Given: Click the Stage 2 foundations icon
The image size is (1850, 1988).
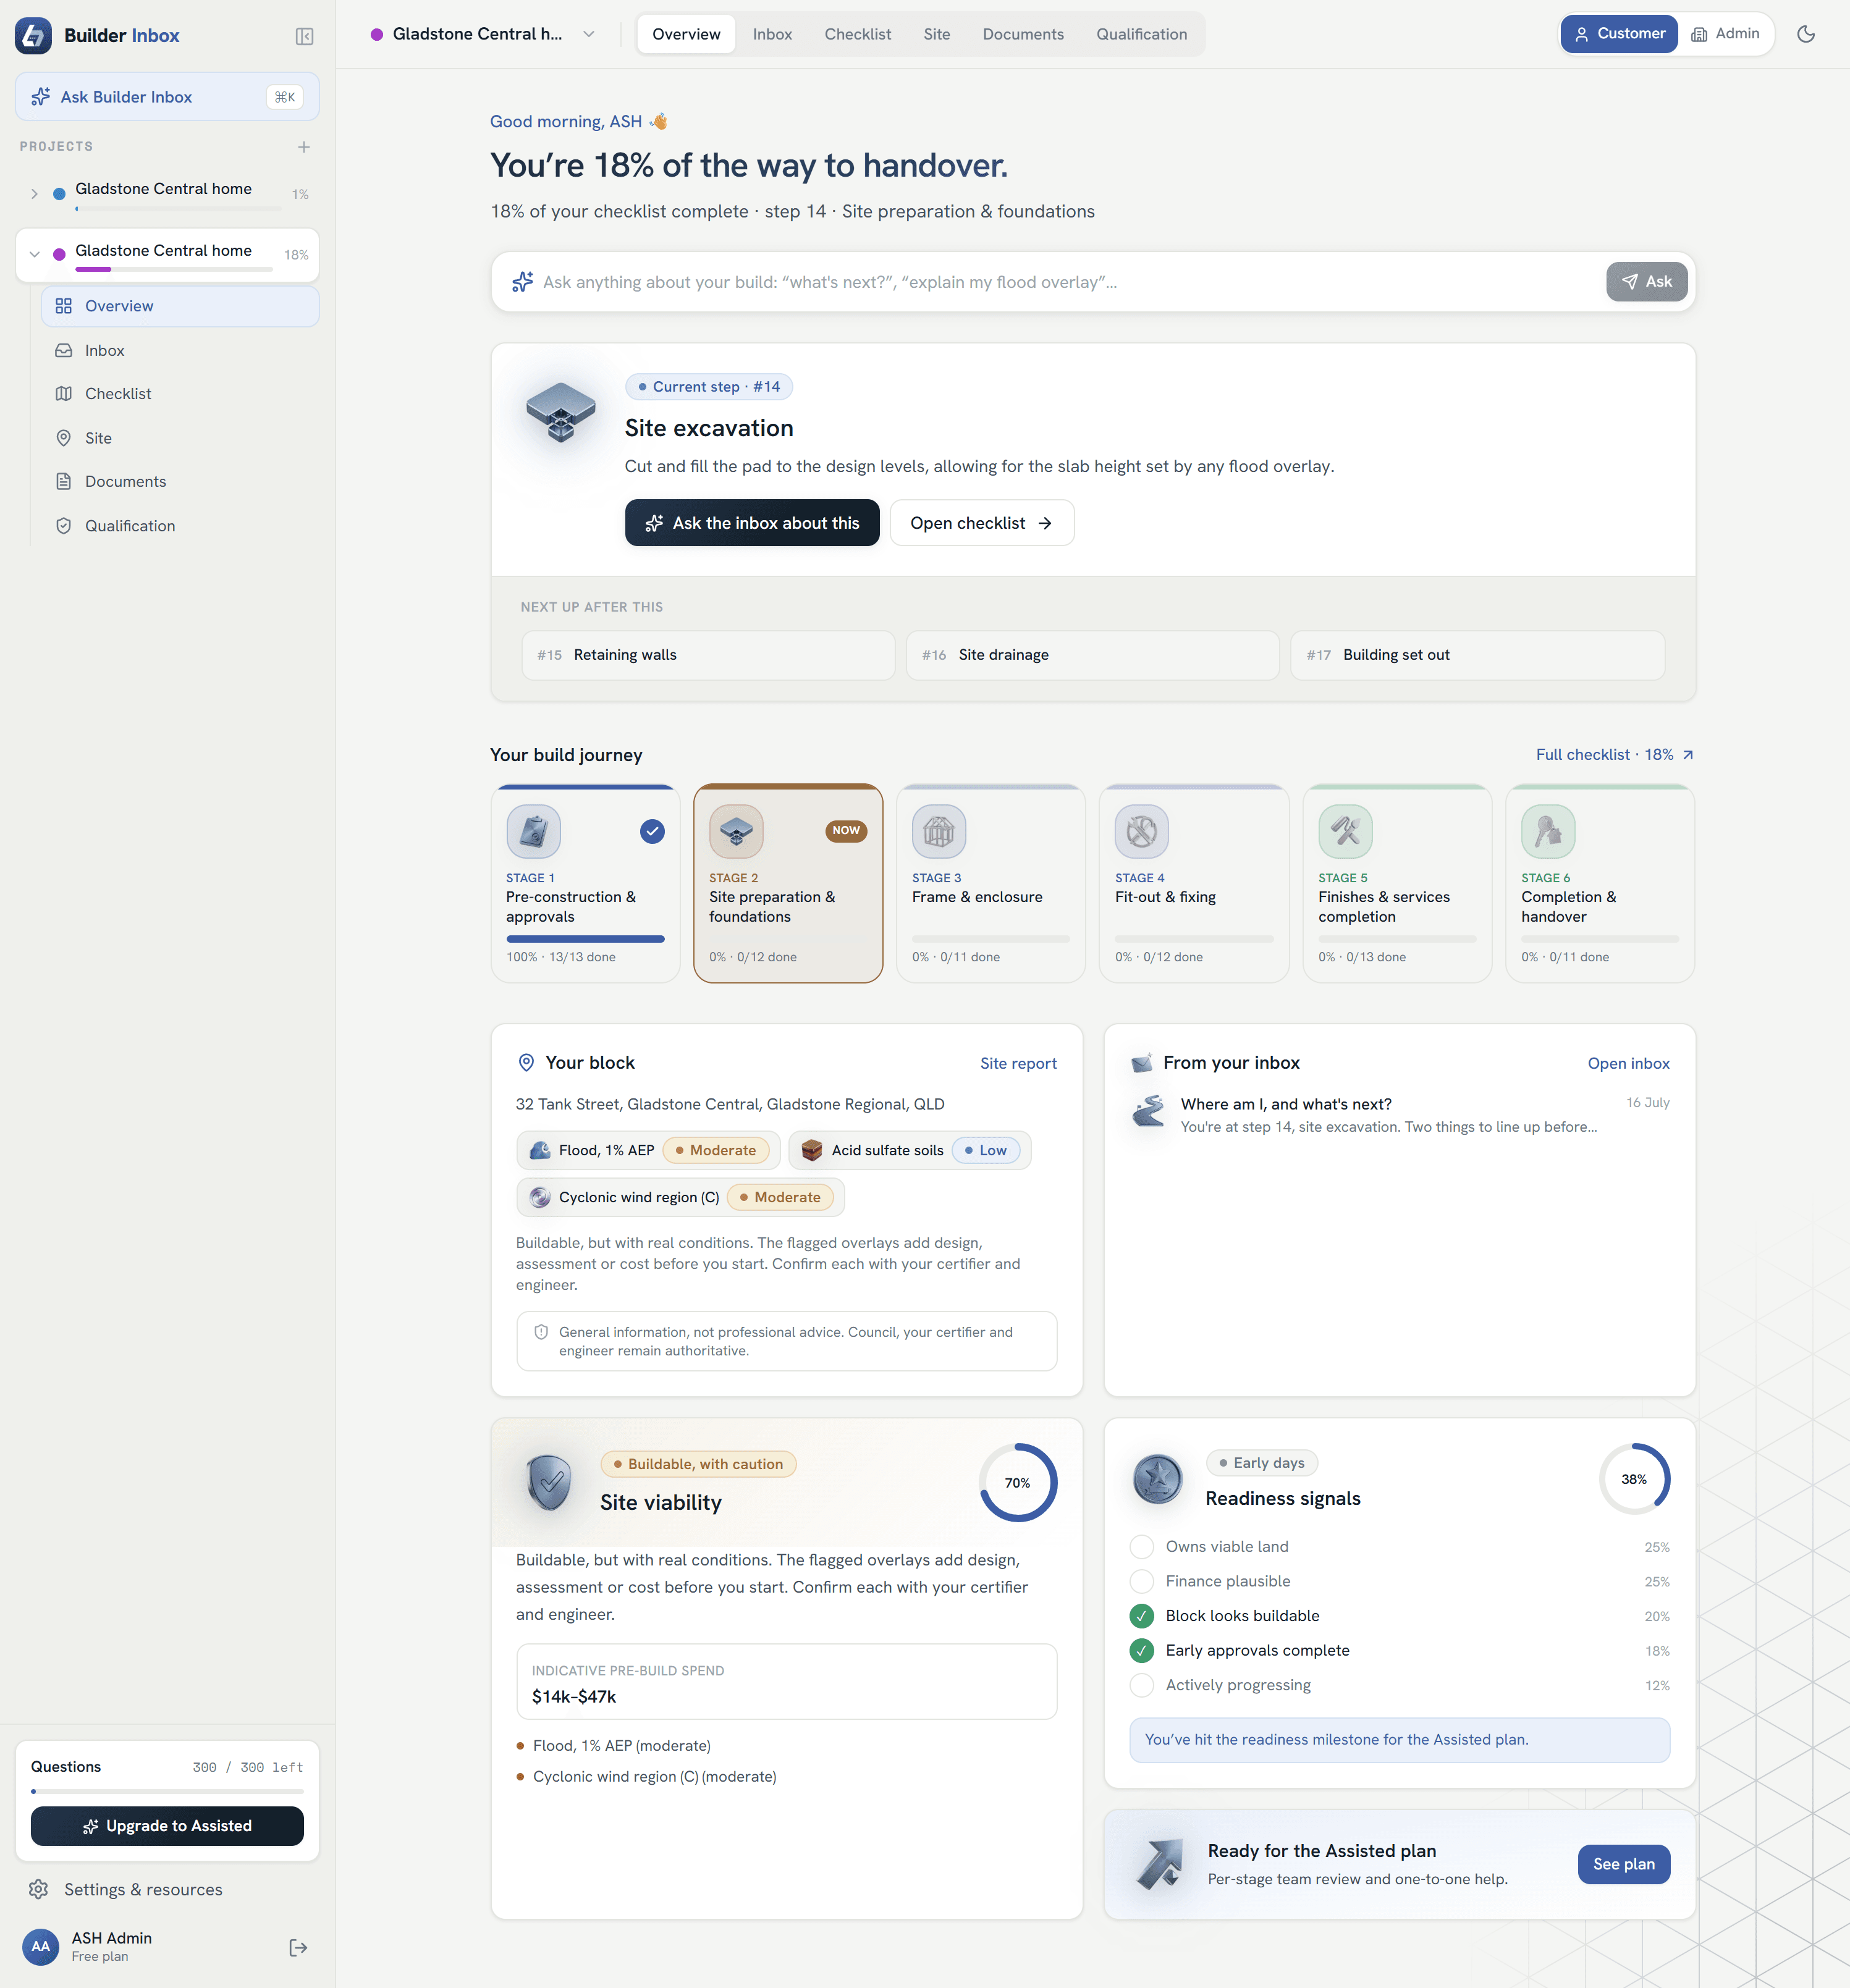Looking at the screenshot, I should (x=736, y=831).
